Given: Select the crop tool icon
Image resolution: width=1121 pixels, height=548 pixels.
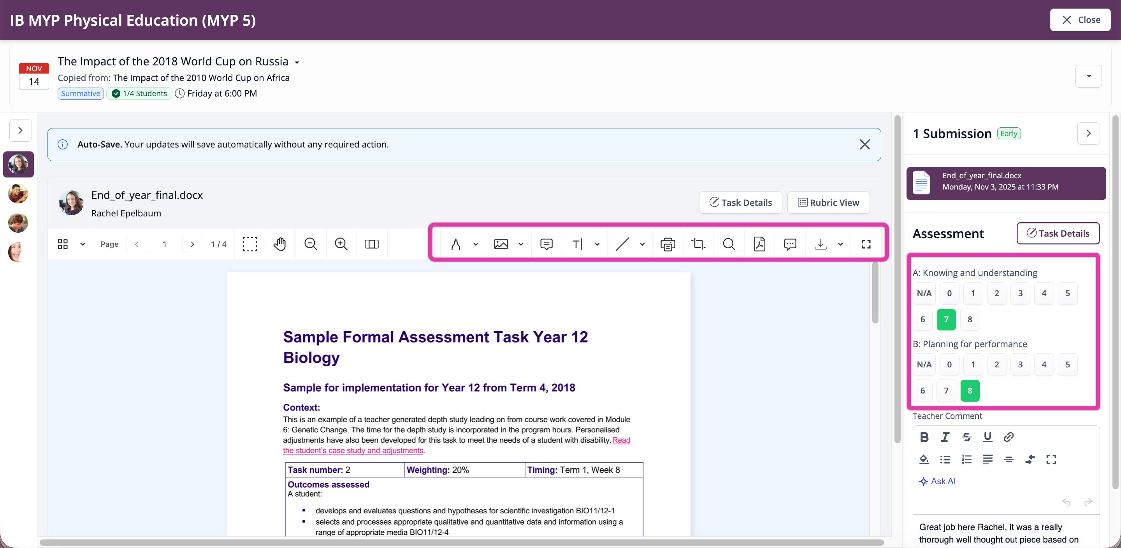Looking at the screenshot, I should tap(698, 244).
